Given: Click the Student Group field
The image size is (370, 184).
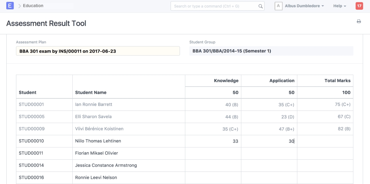Looking at the screenshot, I should click(271, 51).
